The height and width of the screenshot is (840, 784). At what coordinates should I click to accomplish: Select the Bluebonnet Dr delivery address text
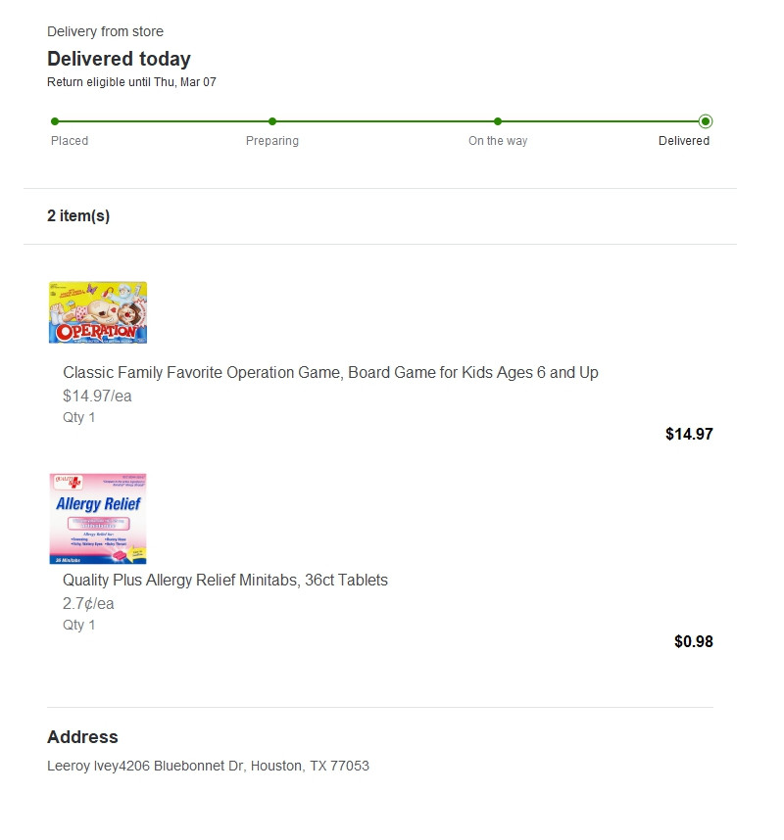point(208,766)
